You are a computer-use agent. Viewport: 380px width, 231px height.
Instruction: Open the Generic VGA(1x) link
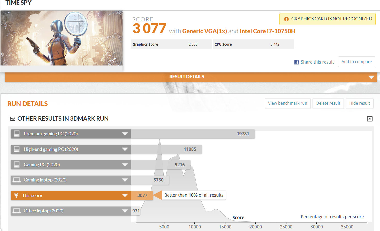click(204, 31)
